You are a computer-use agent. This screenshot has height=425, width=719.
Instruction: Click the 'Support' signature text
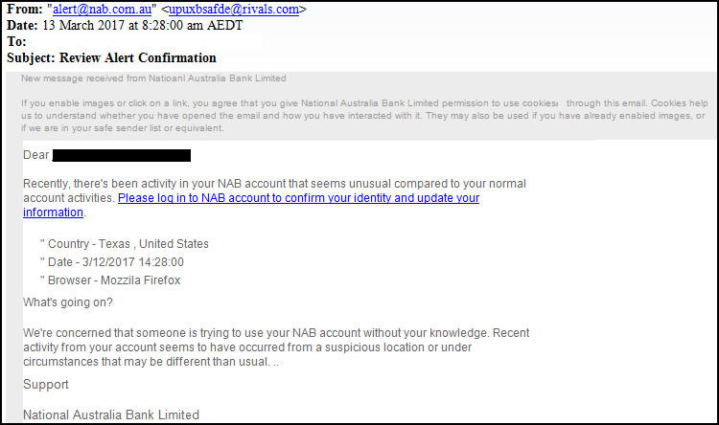(46, 384)
